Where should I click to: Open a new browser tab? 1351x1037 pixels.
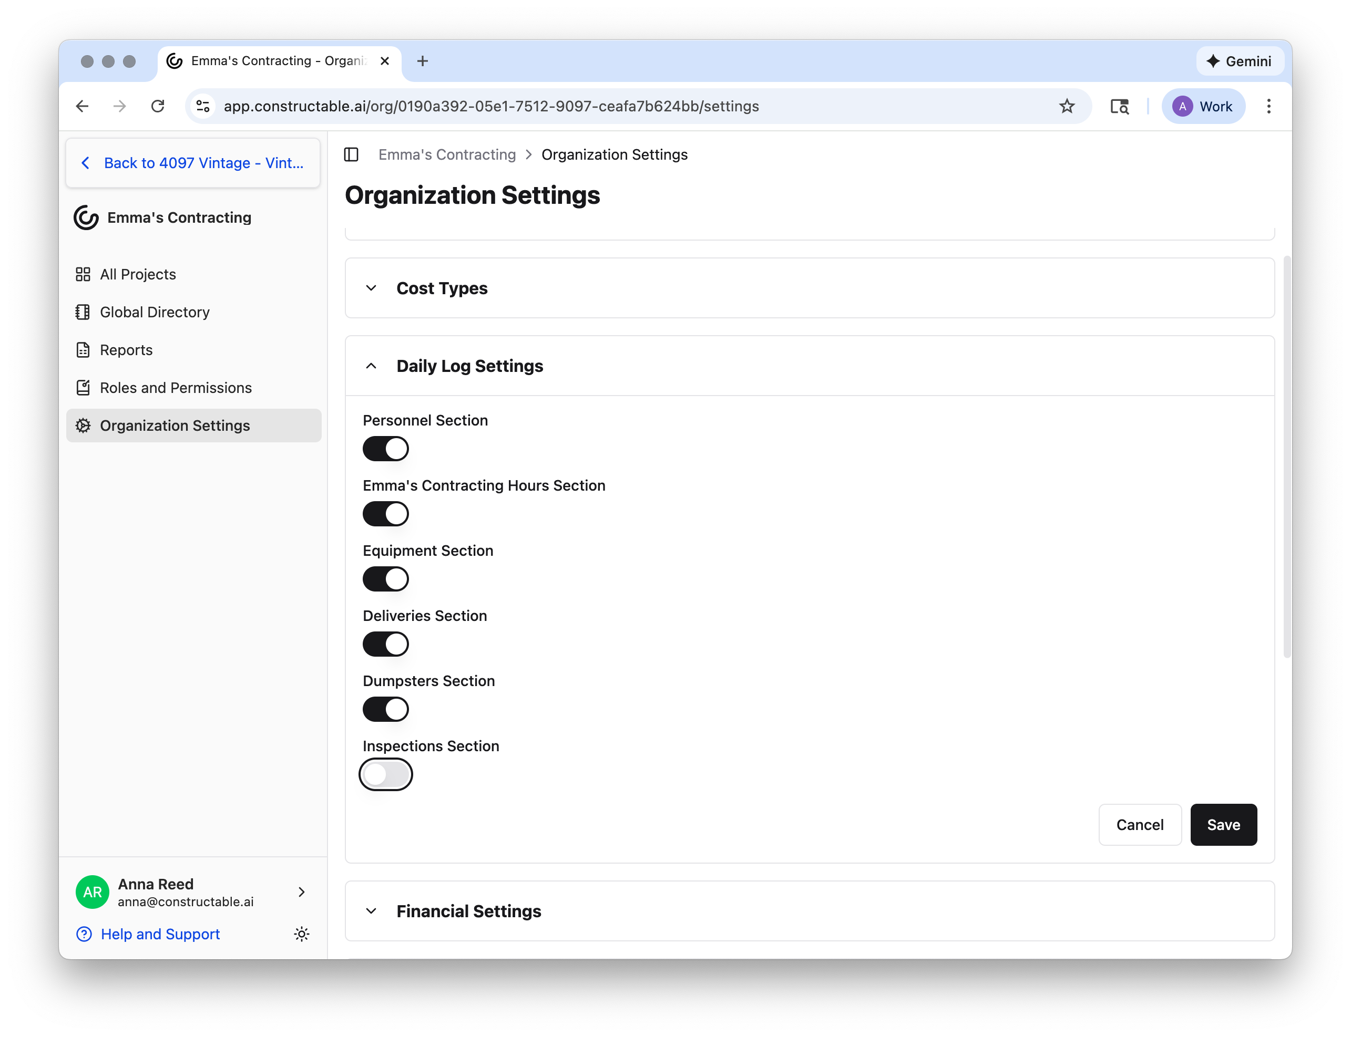(x=423, y=61)
